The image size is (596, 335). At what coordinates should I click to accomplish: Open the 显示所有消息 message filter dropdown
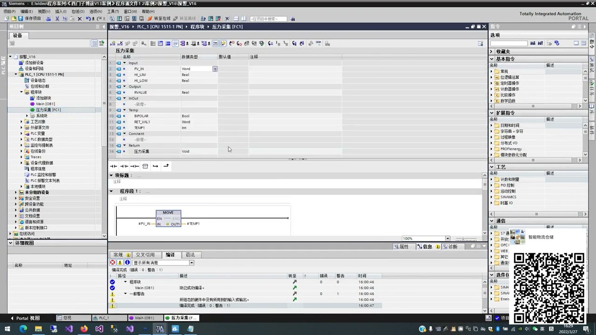191,263
